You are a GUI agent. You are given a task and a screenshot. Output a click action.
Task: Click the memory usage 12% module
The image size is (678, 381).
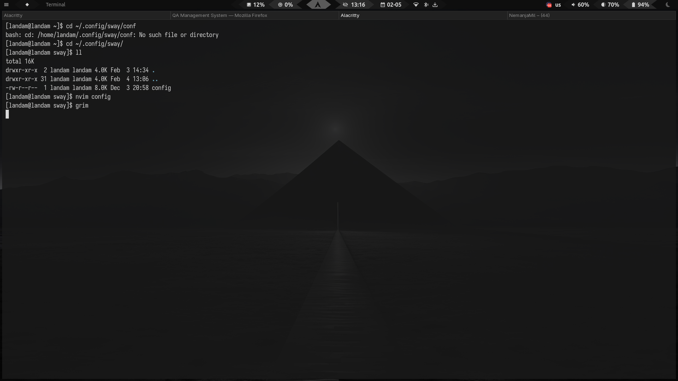point(256,5)
